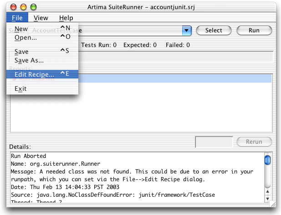This screenshot has width=281, height=215.
Task: Click the Rerun button
Action: click(254, 142)
